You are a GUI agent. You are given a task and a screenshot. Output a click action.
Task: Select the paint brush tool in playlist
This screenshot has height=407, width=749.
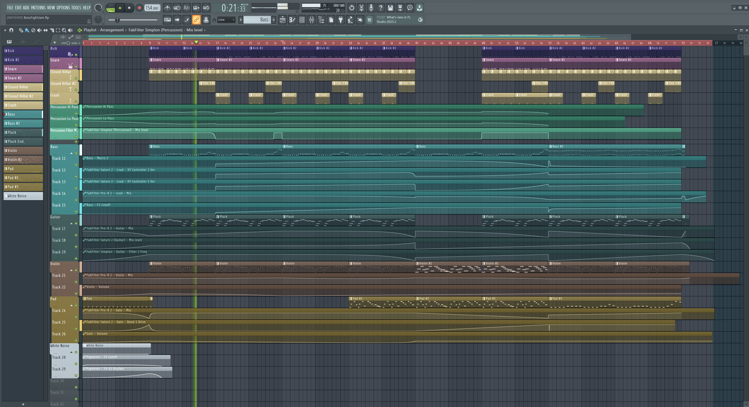coord(27,30)
